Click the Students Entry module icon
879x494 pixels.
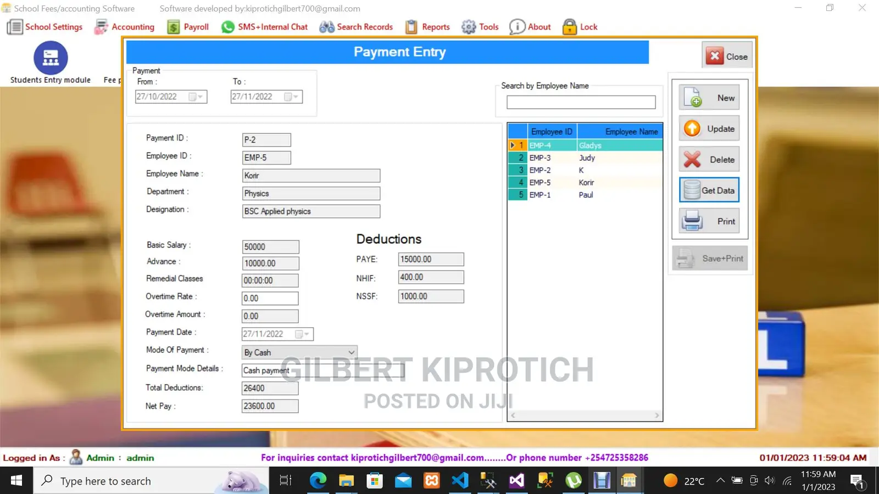(51, 58)
